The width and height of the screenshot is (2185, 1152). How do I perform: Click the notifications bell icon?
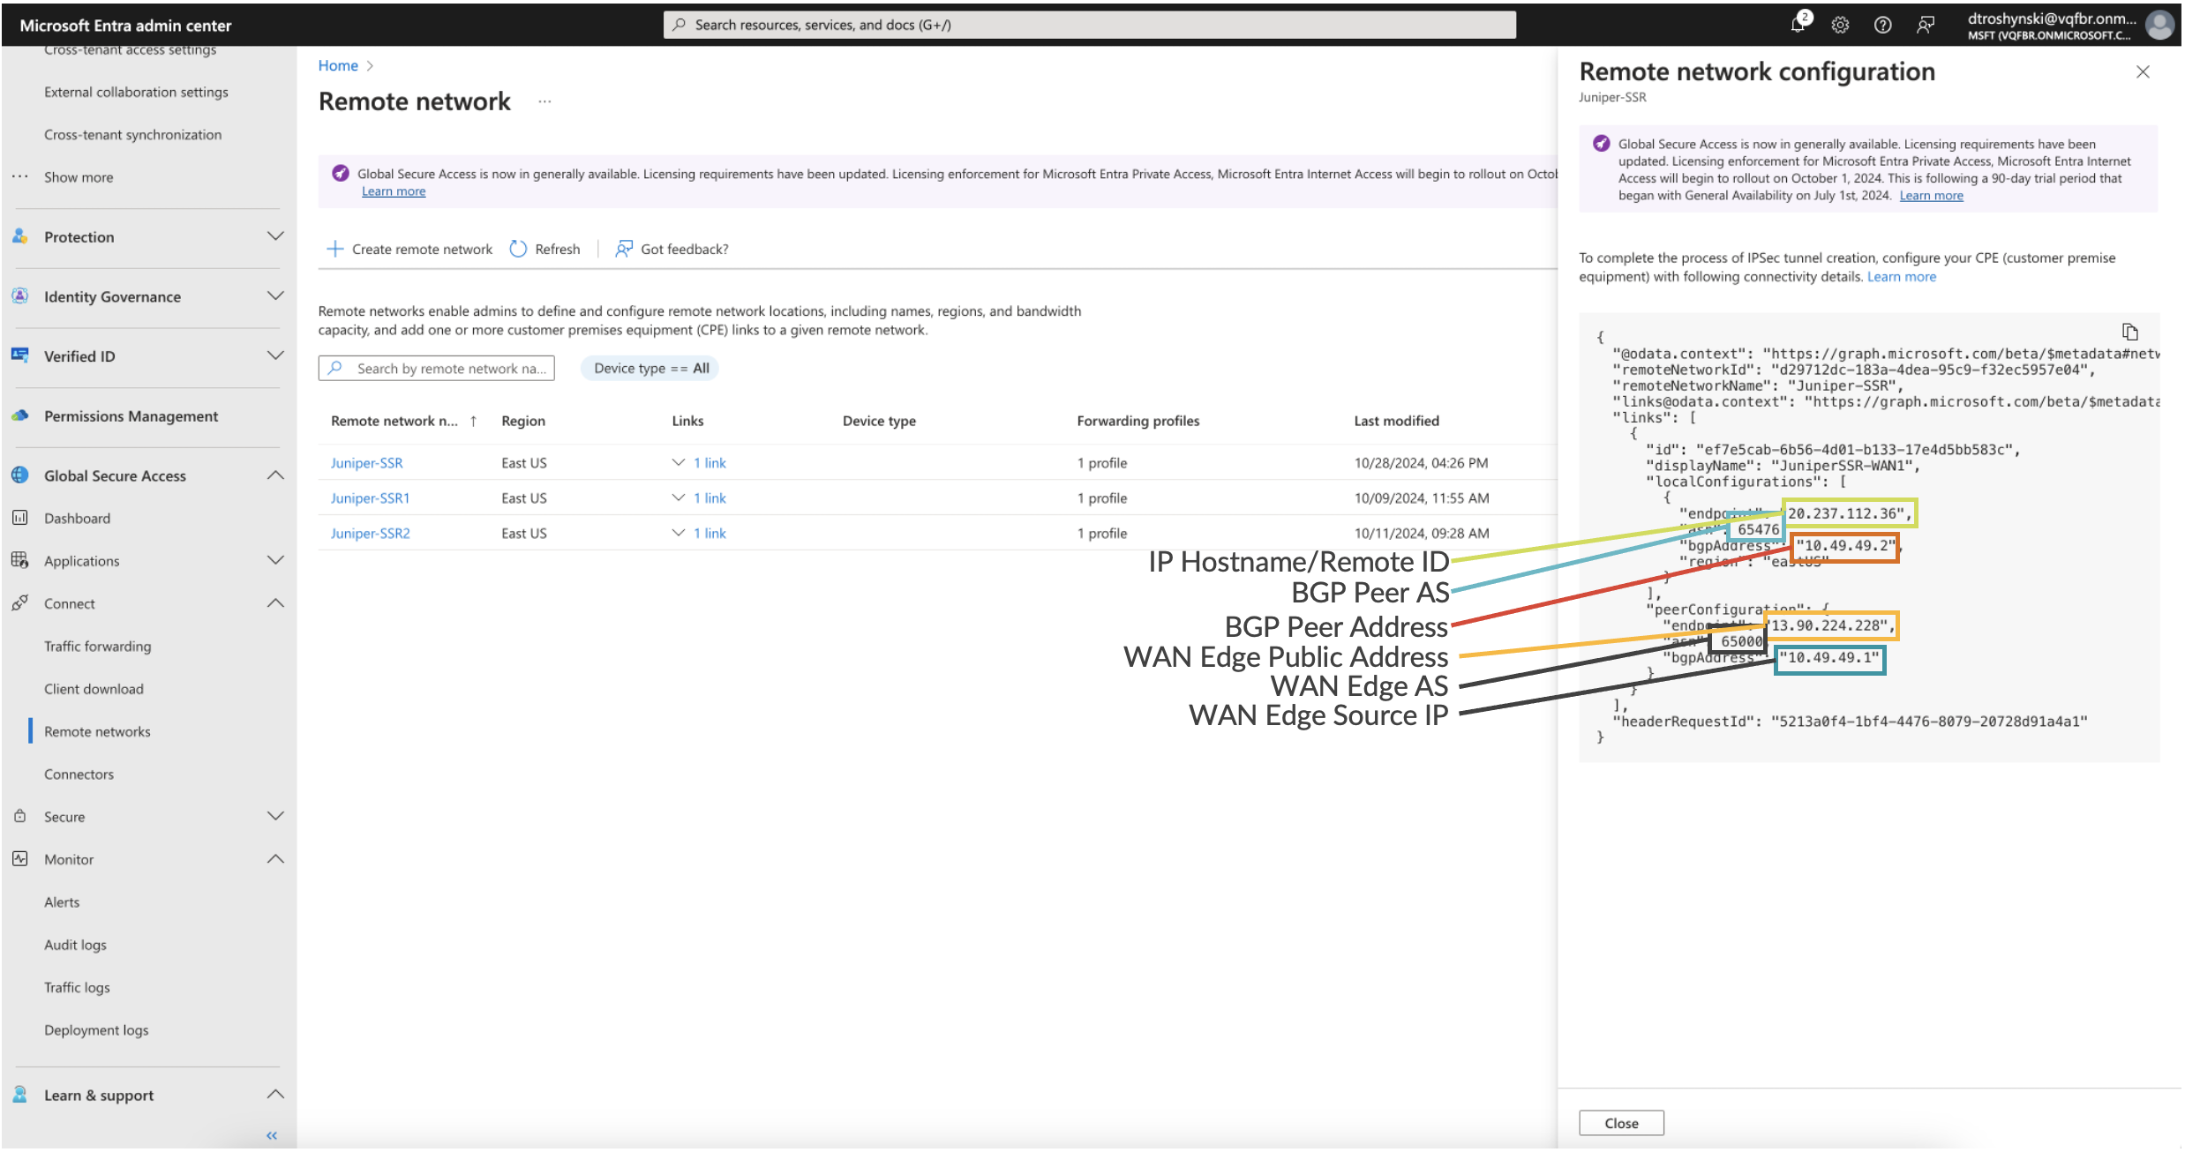1798,25
